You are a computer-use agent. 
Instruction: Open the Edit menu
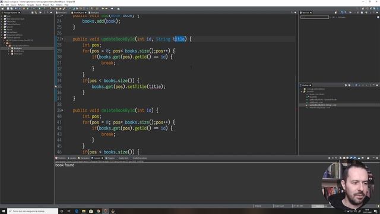pyautogui.click(x=7, y=5)
